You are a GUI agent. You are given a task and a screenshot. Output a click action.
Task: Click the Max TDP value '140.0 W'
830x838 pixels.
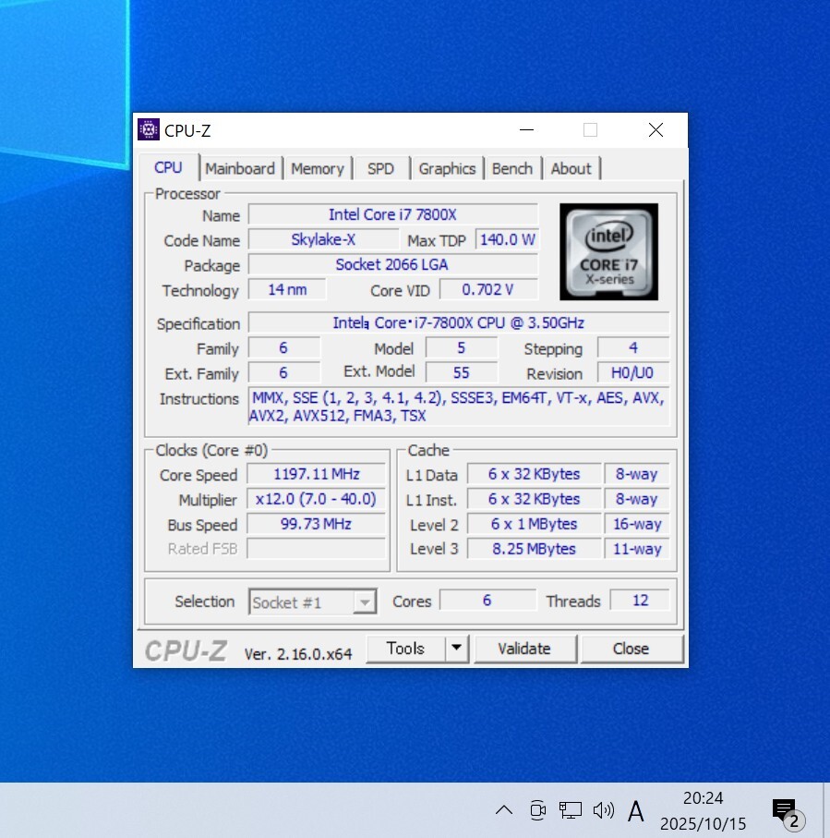tap(507, 239)
